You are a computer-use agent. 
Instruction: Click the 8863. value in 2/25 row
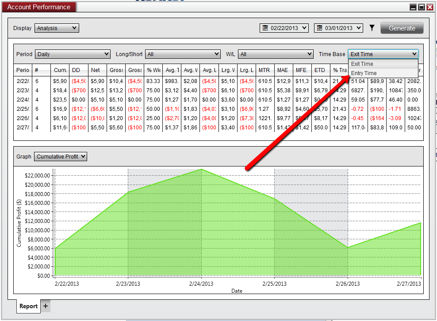pos(414,109)
